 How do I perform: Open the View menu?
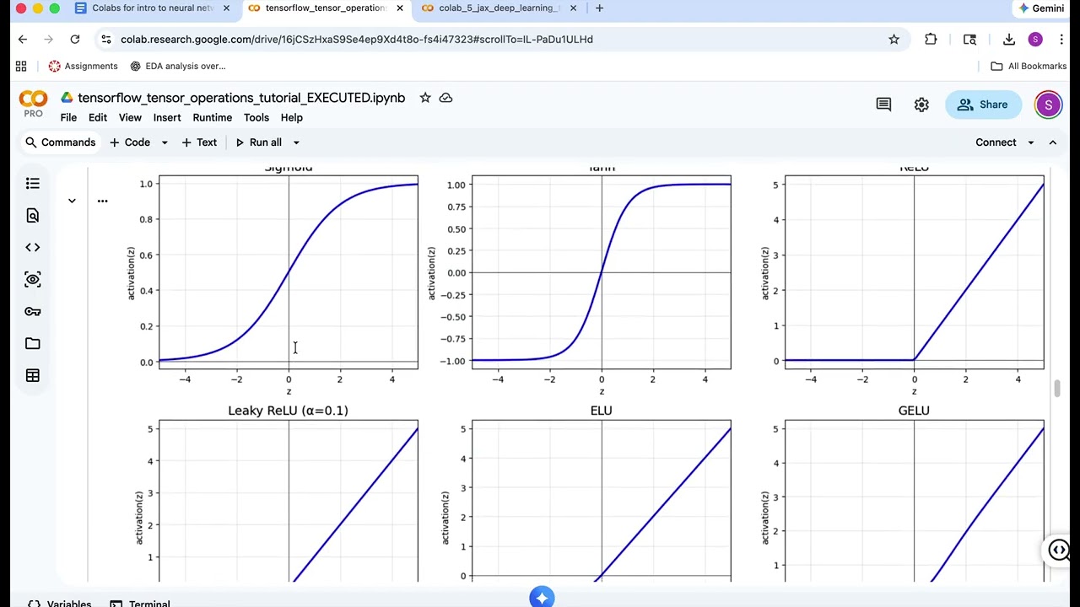pos(130,117)
